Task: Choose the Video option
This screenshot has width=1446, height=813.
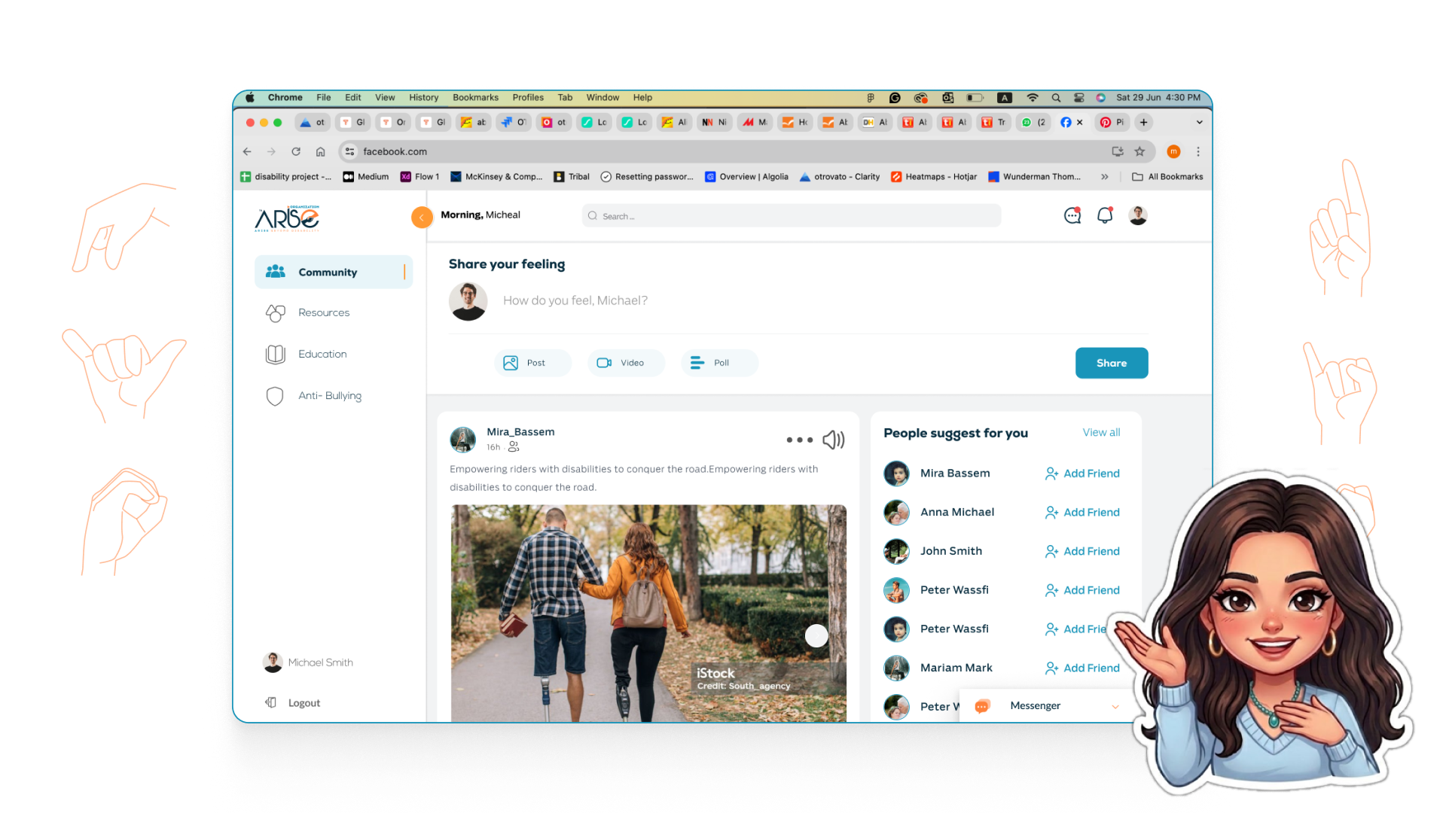Action: [x=626, y=363]
